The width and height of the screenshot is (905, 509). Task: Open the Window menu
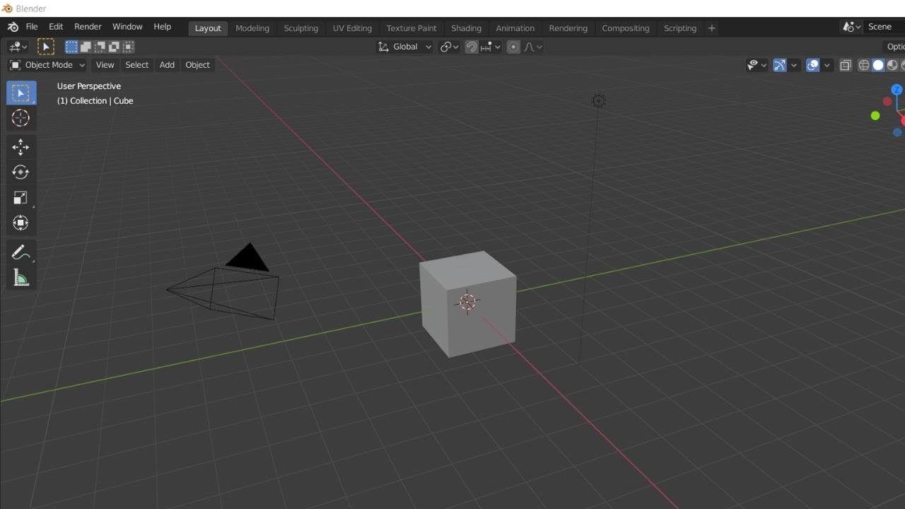tap(127, 27)
